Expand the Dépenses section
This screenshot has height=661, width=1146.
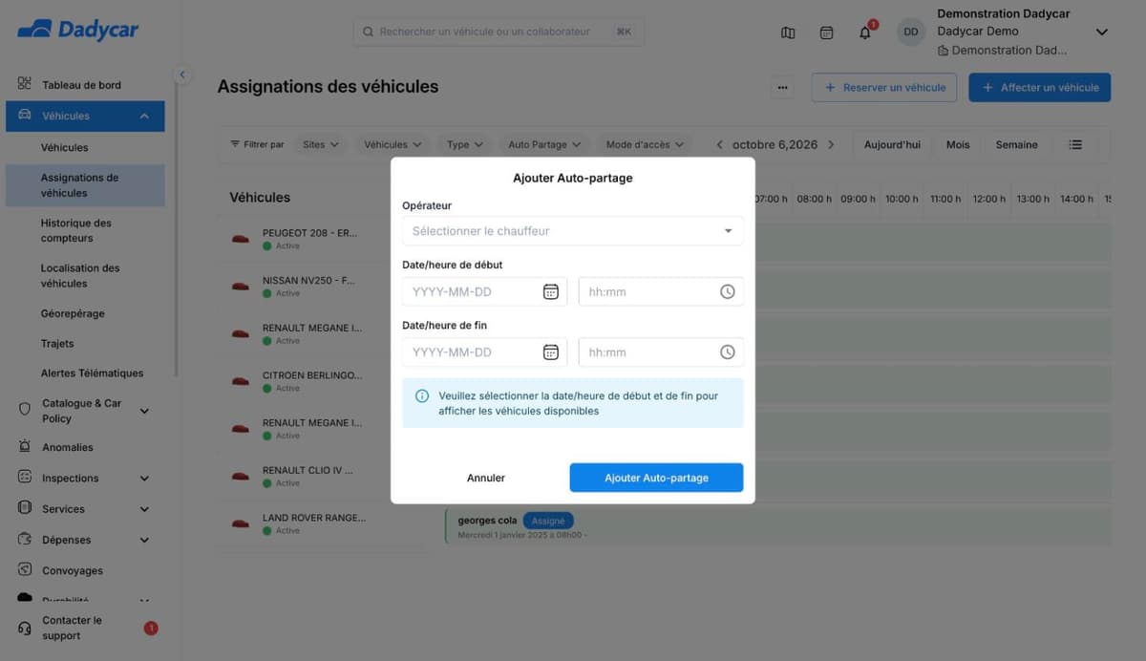(x=144, y=540)
